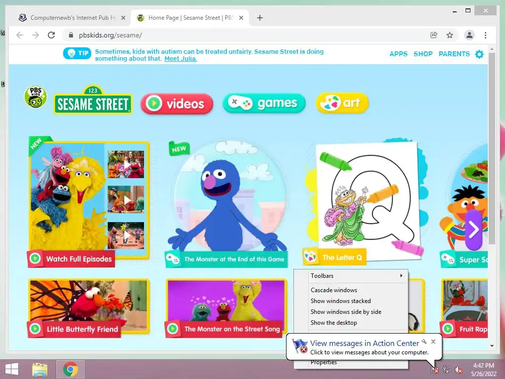Switch to Computernewb's Internet Pub tab

[x=72, y=18]
